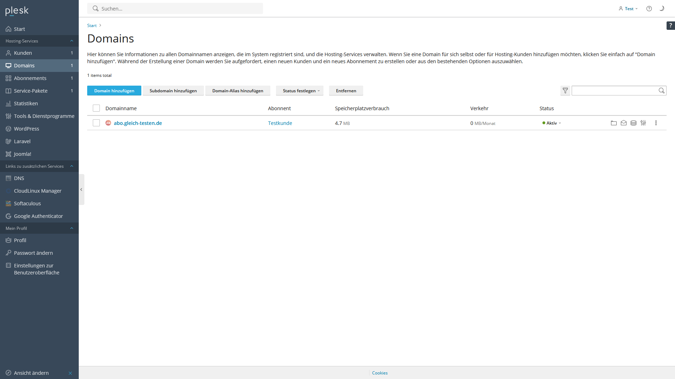Click the help question mark circle icon

(x=649, y=9)
